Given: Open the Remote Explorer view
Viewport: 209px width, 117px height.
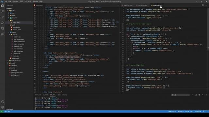Looking at the screenshot, I should point(3,29).
